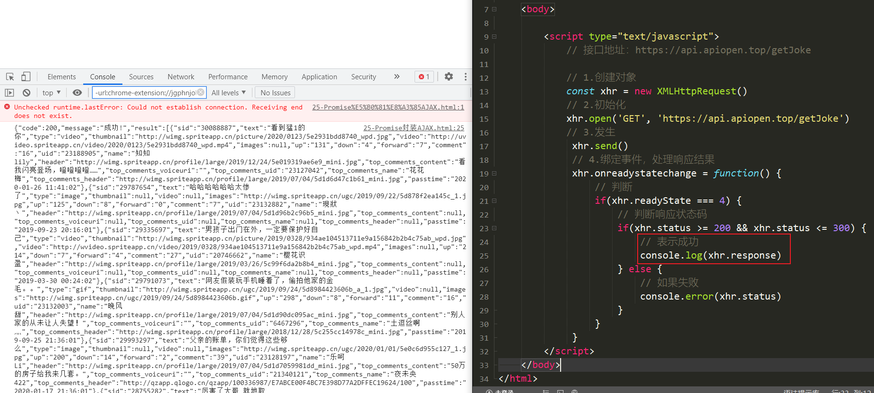Activate the inspect element picker in DevTools
The height and width of the screenshot is (393, 874).
click(x=10, y=76)
